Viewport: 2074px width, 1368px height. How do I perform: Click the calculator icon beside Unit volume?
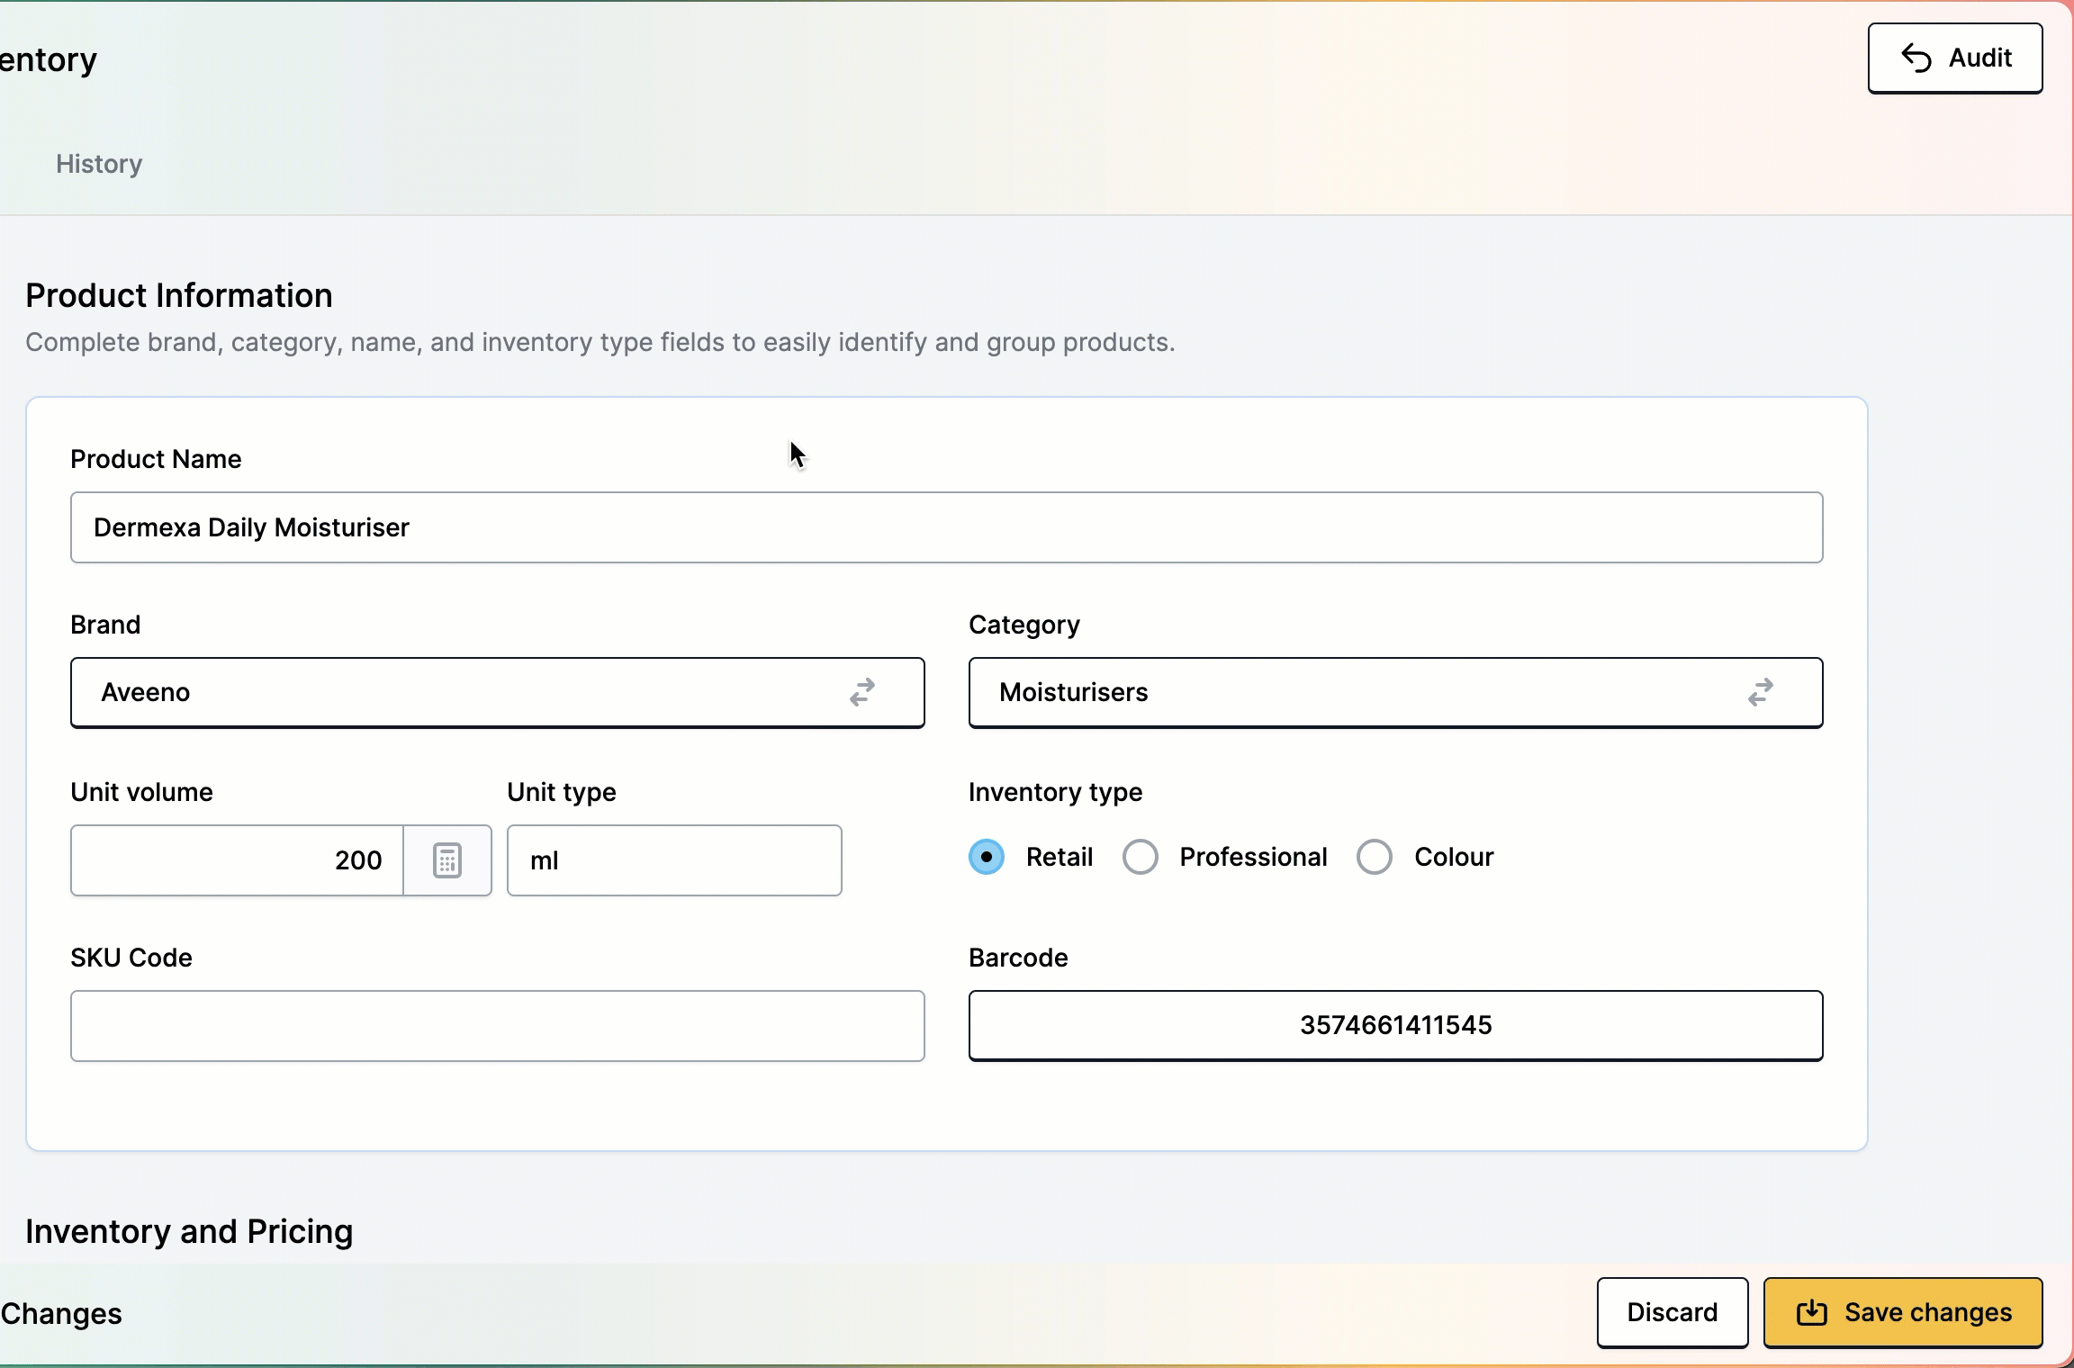point(447,860)
